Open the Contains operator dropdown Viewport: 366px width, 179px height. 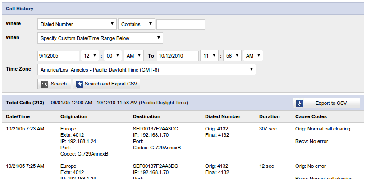coord(137,24)
